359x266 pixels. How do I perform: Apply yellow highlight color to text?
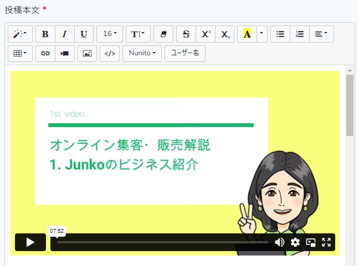pyautogui.click(x=247, y=34)
